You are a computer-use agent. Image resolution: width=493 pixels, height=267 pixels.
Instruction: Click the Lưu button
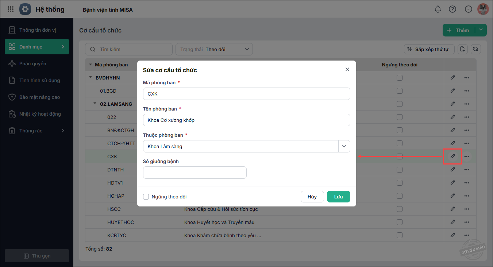pos(338,197)
